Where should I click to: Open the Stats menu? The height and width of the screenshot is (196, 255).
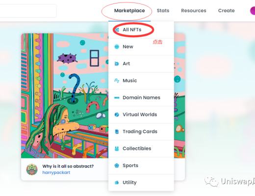click(163, 11)
